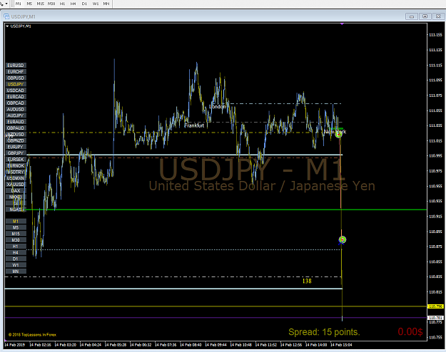446x352 pixels.
Task: Switch chart to GBPAUD symbol button
Action: (x=16, y=128)
